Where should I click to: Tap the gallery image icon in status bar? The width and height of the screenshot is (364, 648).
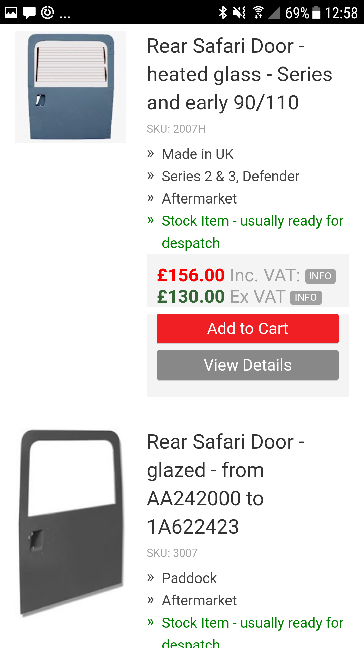click(11, 13)
